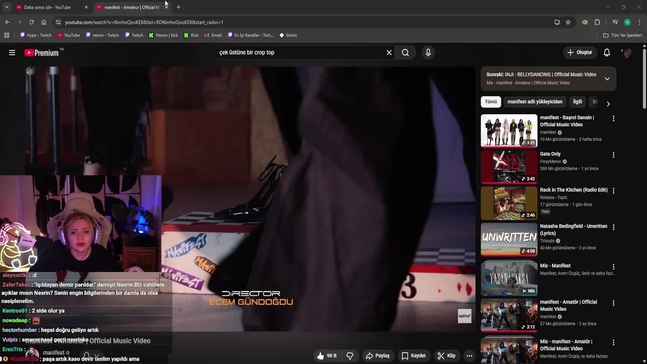
Task: Select the Tümü filter chip
Action: click(x=491, y=102)
